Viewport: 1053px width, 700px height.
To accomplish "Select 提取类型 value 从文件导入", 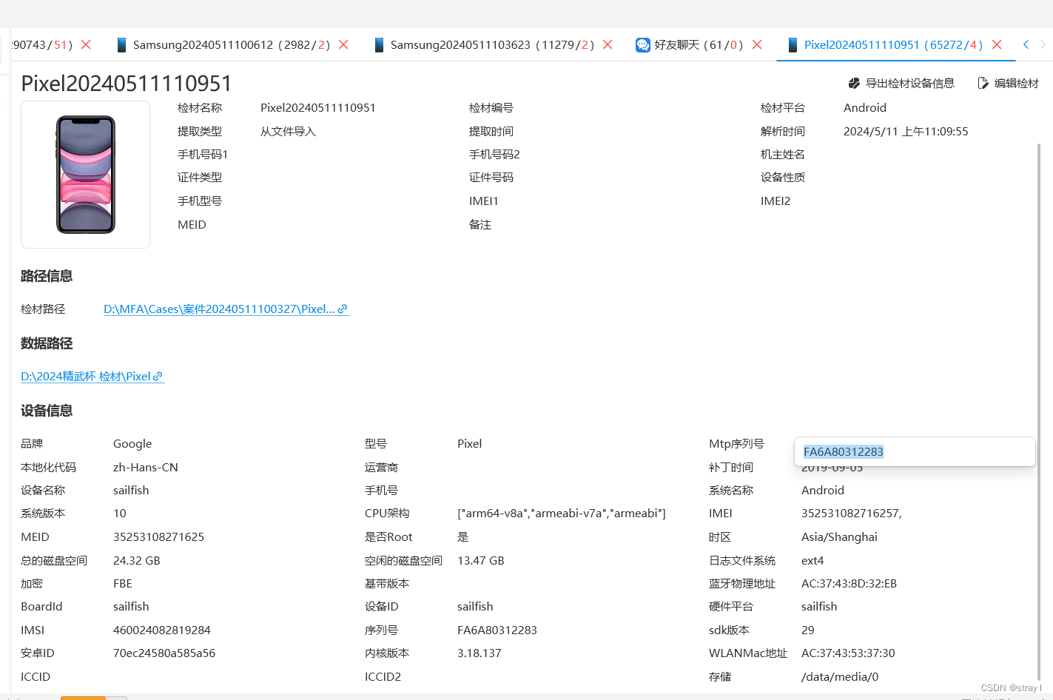I will coord(288,132).
